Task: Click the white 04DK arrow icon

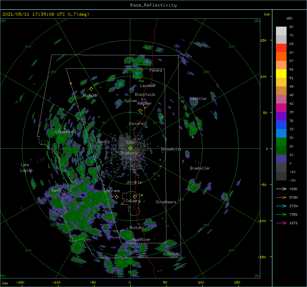Action: pos(281,189)
